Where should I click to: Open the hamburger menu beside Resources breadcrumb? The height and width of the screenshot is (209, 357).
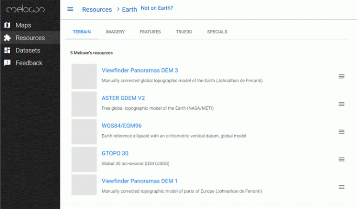click(x=70, y=9)
